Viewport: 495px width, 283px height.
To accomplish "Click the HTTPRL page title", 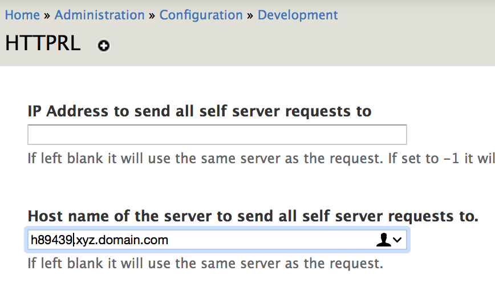I will click(x=43, y=44).
